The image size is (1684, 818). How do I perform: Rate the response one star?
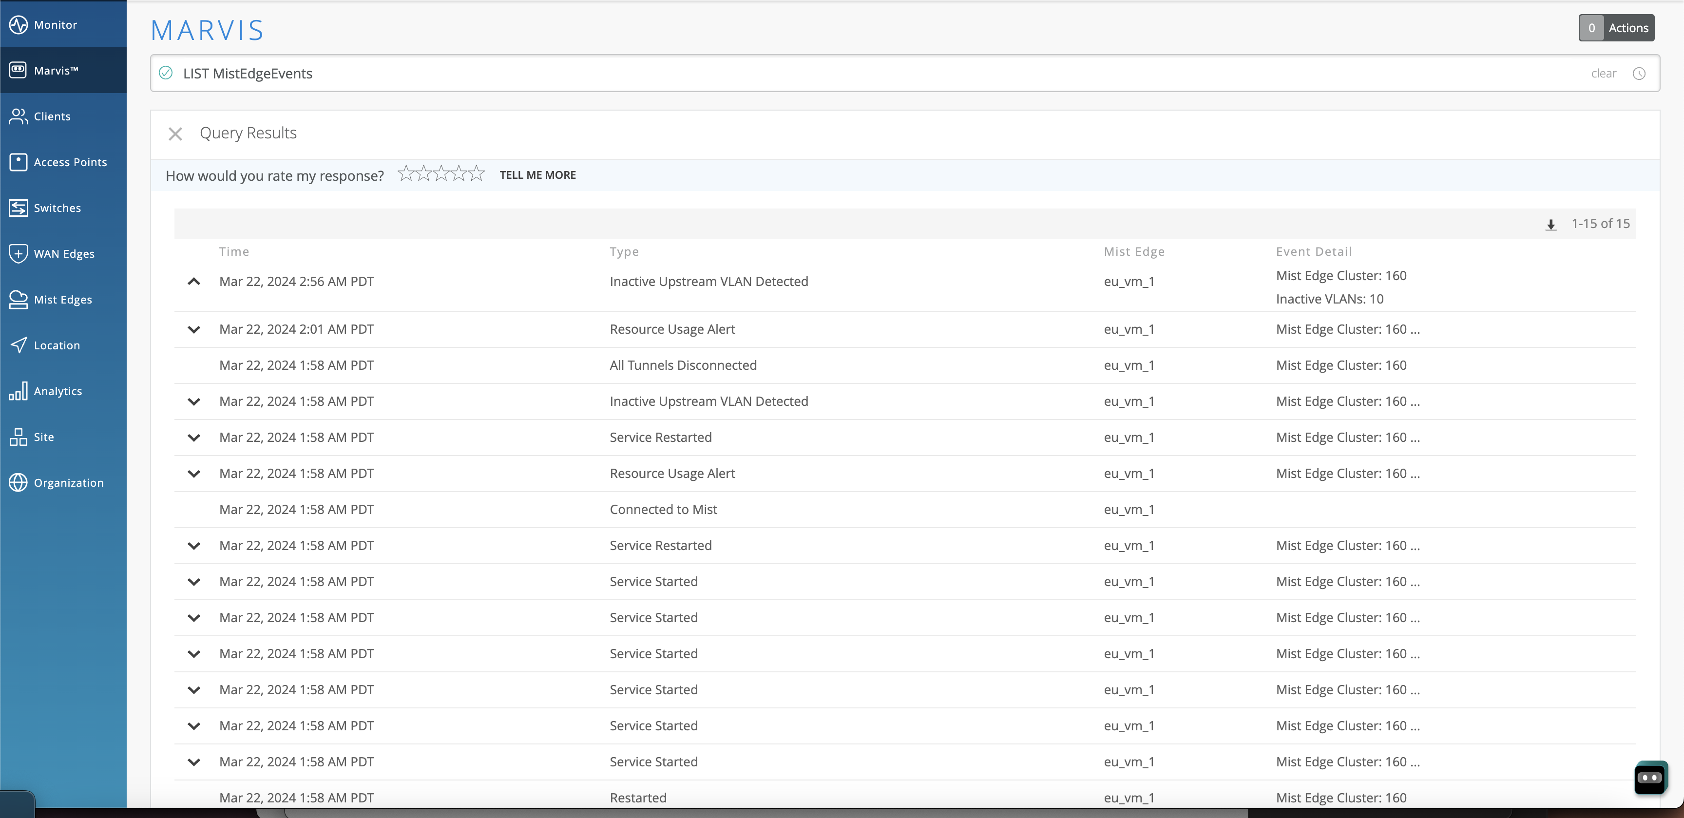click(x=406, y=174)
